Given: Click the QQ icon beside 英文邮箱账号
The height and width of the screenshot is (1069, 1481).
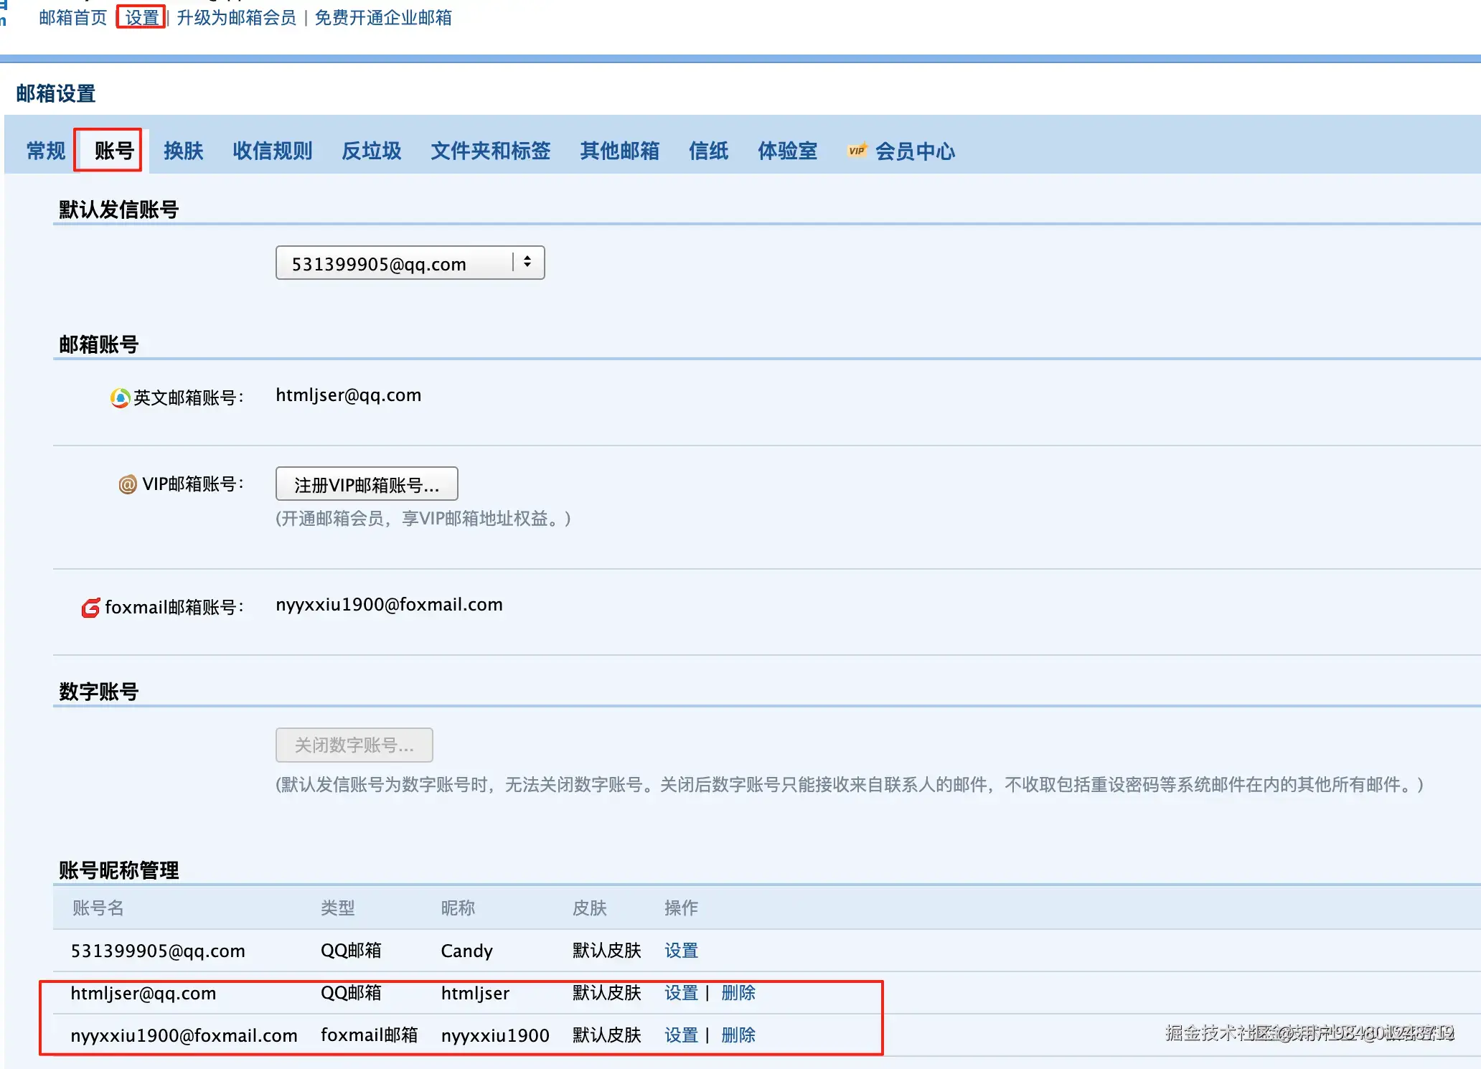Looking at the screenshot, I should tap(120, 397).
